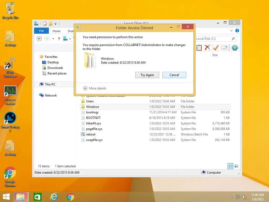Screen dimensions: 269x202
Task: Open the network tray icon
Action: pyautogui.click(x=238, y=197)
